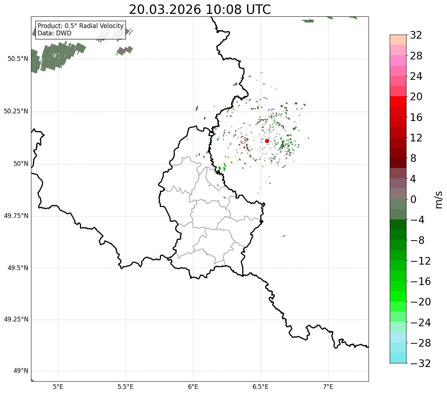Click the colorbar tick label −4

417,220
